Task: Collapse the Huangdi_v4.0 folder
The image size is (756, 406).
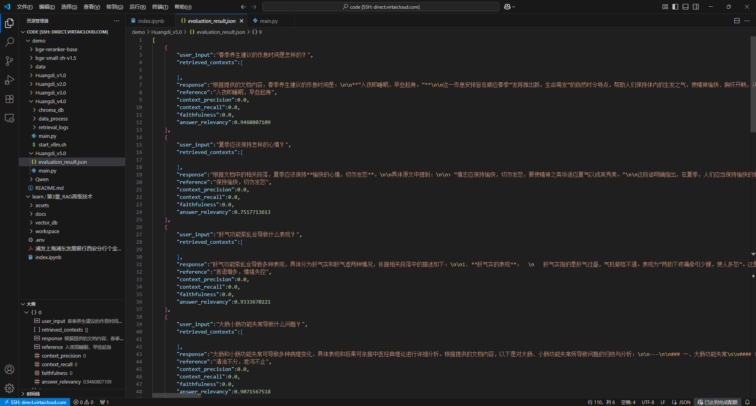Action: click(x=72, y=101)
